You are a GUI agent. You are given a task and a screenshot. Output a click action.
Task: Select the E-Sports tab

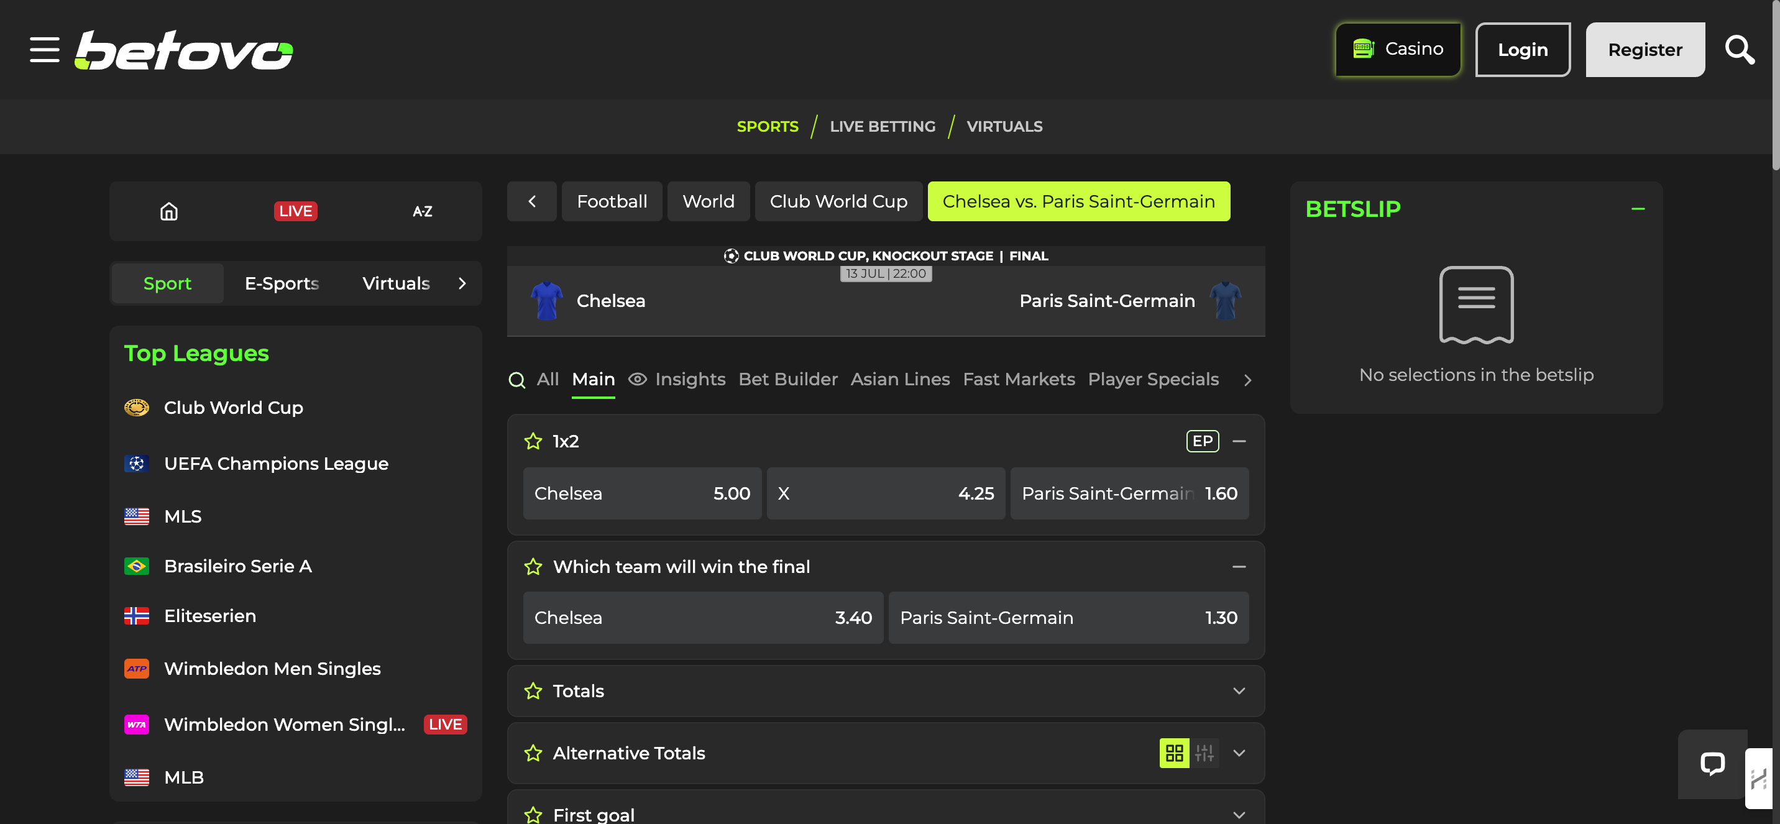(282, 283)
